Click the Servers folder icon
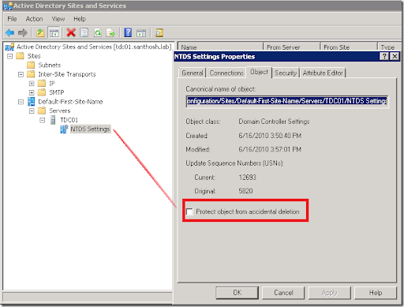This screenshot has height=307, width=404. 42,110
